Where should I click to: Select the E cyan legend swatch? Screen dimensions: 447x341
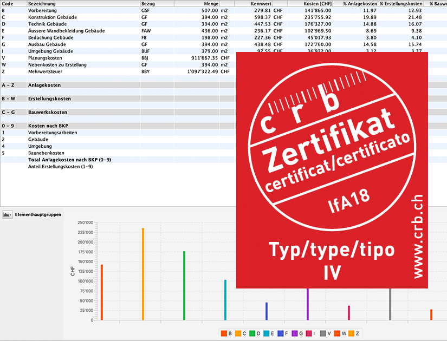(266, 333)
